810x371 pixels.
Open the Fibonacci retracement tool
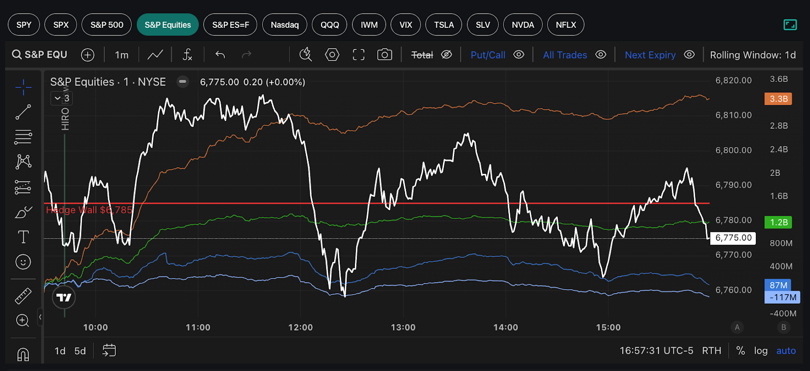click(23, 137)
